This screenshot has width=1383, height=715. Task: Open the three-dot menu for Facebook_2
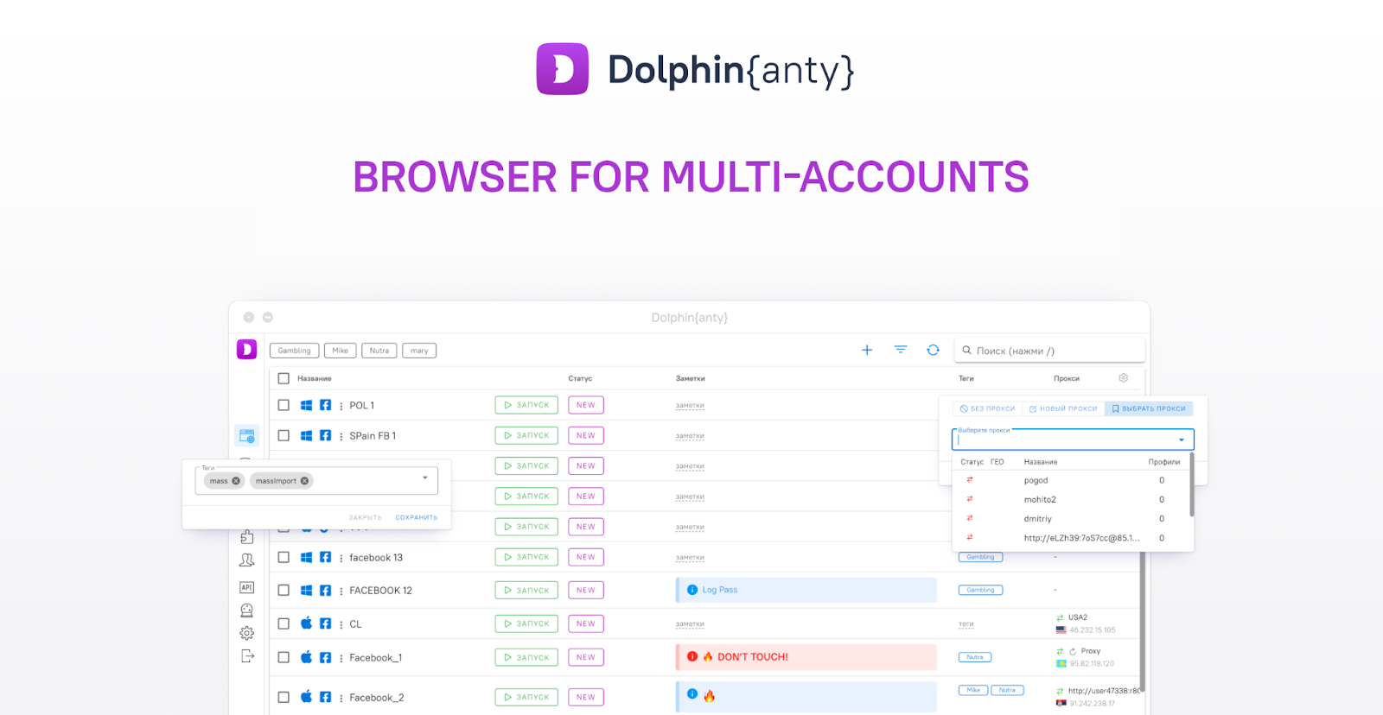pyautogui.click(x=341, y=698)
